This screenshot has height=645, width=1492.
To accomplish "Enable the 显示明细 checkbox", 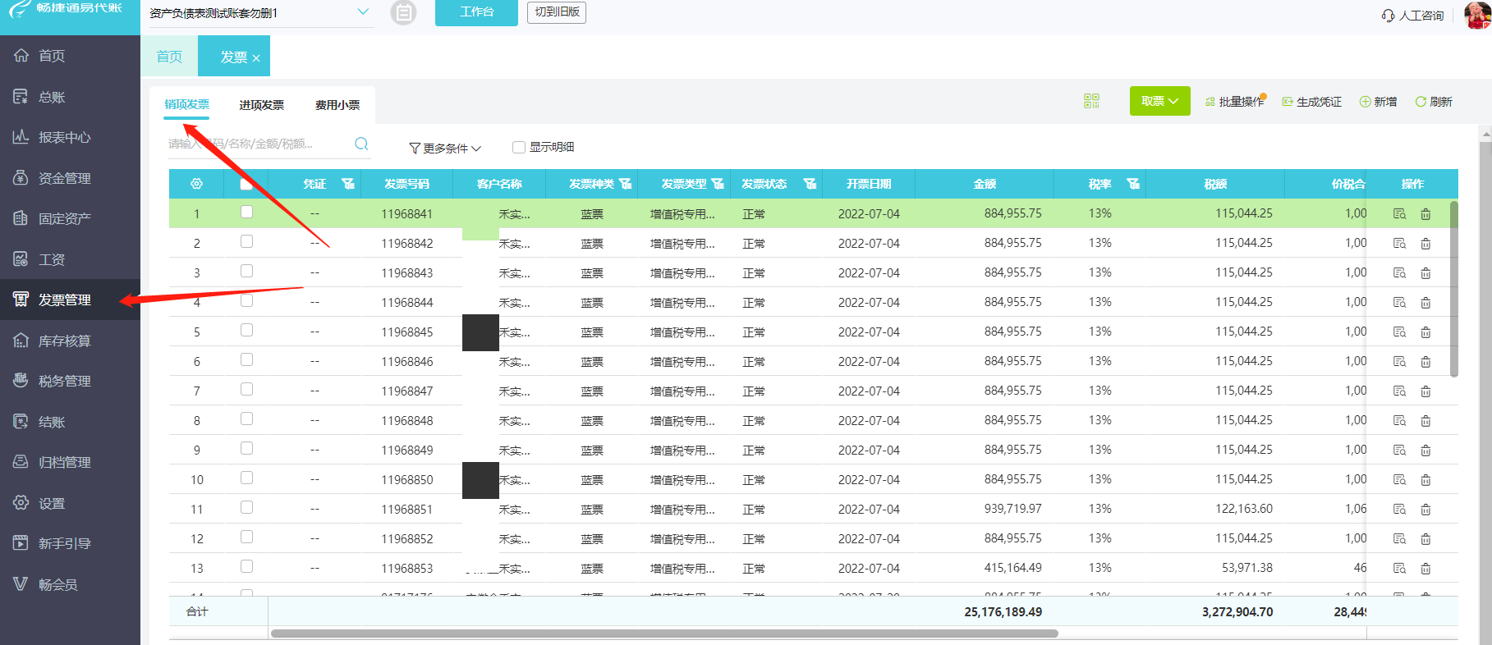I will [519, 148].
